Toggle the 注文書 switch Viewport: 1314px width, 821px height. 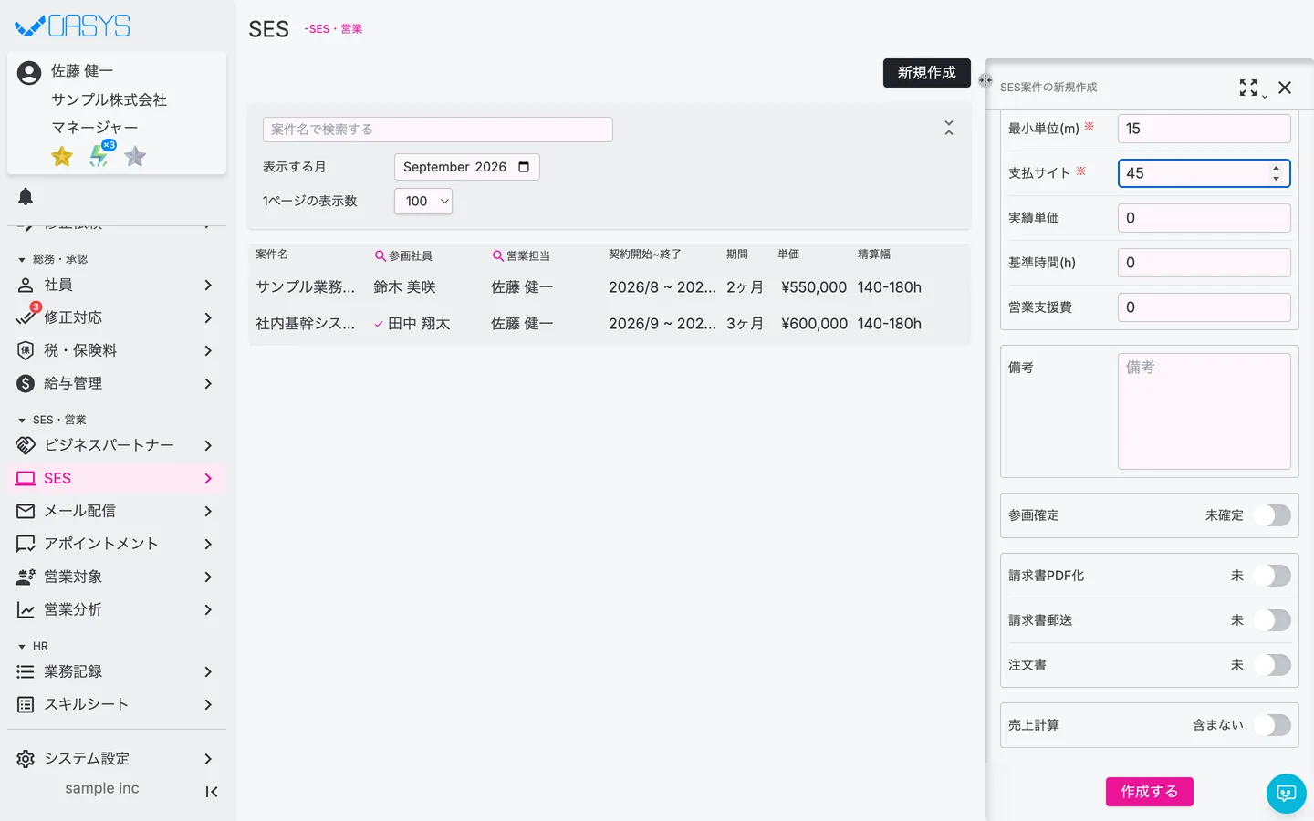tap(1271, 665)
